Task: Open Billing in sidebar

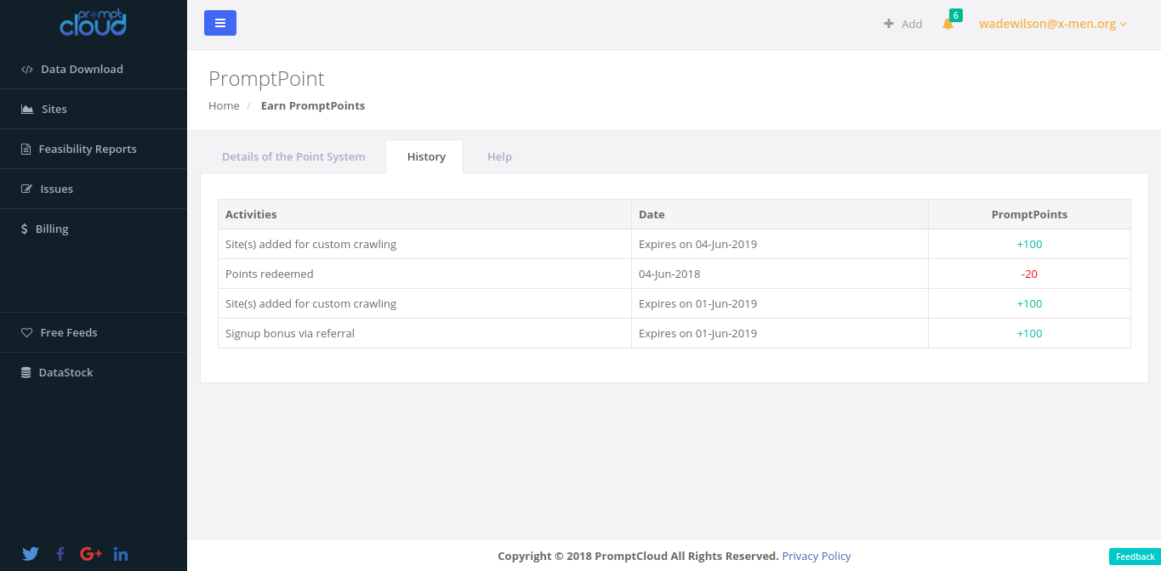Action: click(94, 229)
